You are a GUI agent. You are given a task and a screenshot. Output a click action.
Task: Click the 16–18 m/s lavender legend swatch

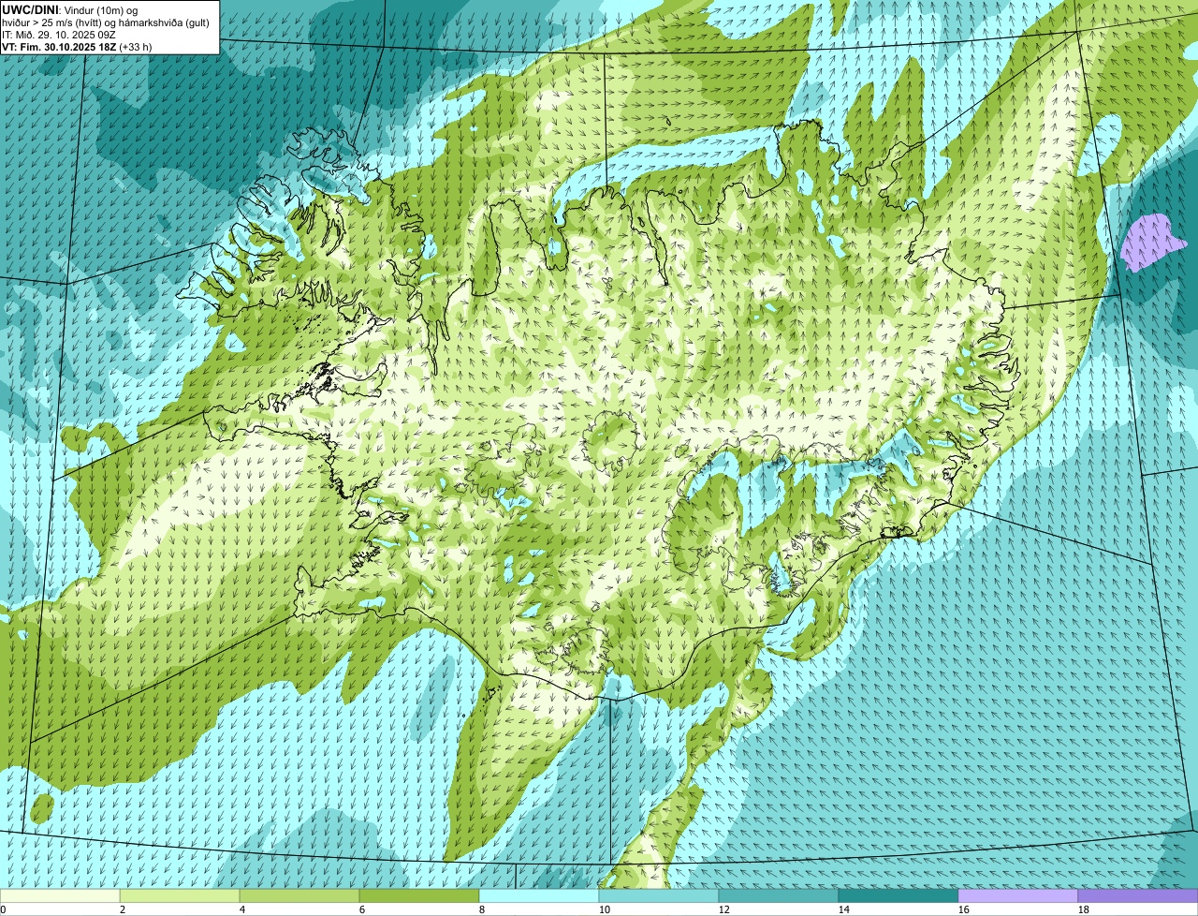(1018, 896)
